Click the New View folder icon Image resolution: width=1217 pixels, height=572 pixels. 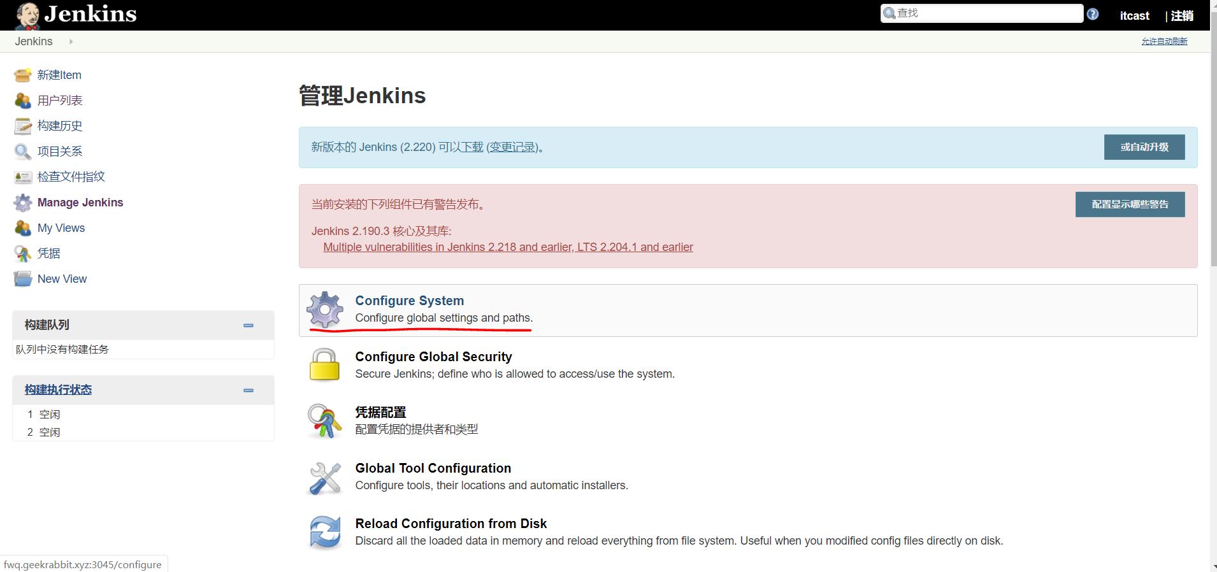click(23, 279)
